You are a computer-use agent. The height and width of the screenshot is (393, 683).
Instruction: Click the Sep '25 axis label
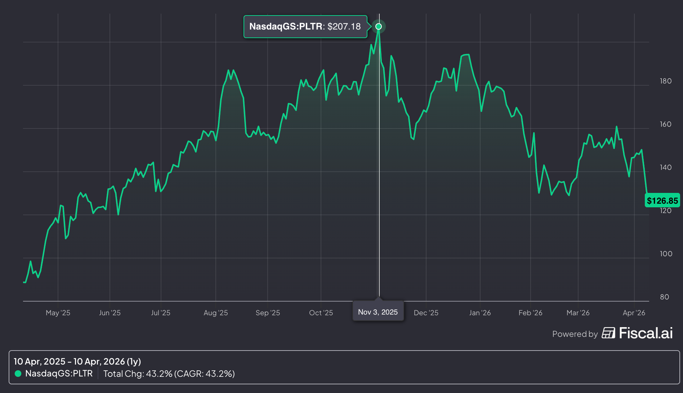click(x=268, y=313)
